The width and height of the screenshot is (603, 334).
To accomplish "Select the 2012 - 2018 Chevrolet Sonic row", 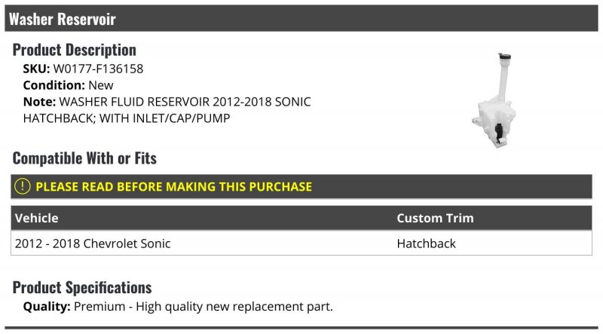I will coord(301,244).
